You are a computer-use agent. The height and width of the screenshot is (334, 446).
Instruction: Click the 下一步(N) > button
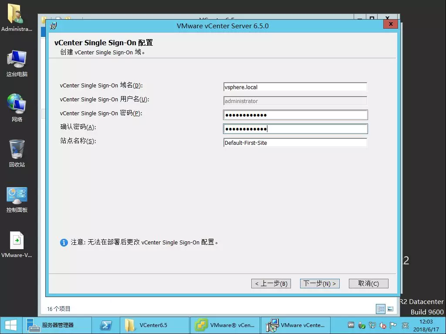320,284
